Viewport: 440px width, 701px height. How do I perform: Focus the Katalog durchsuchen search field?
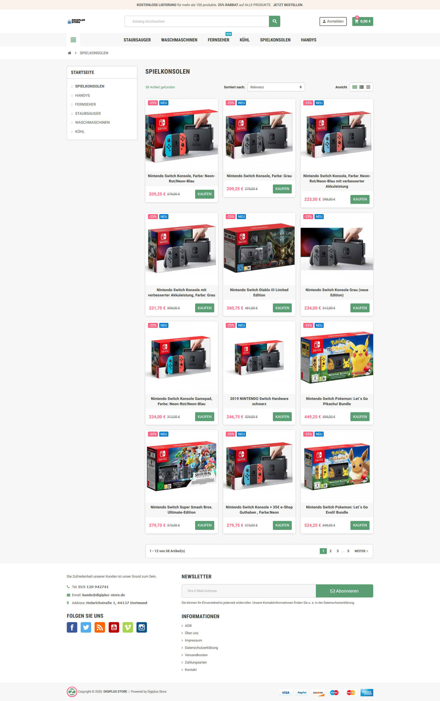197,21
